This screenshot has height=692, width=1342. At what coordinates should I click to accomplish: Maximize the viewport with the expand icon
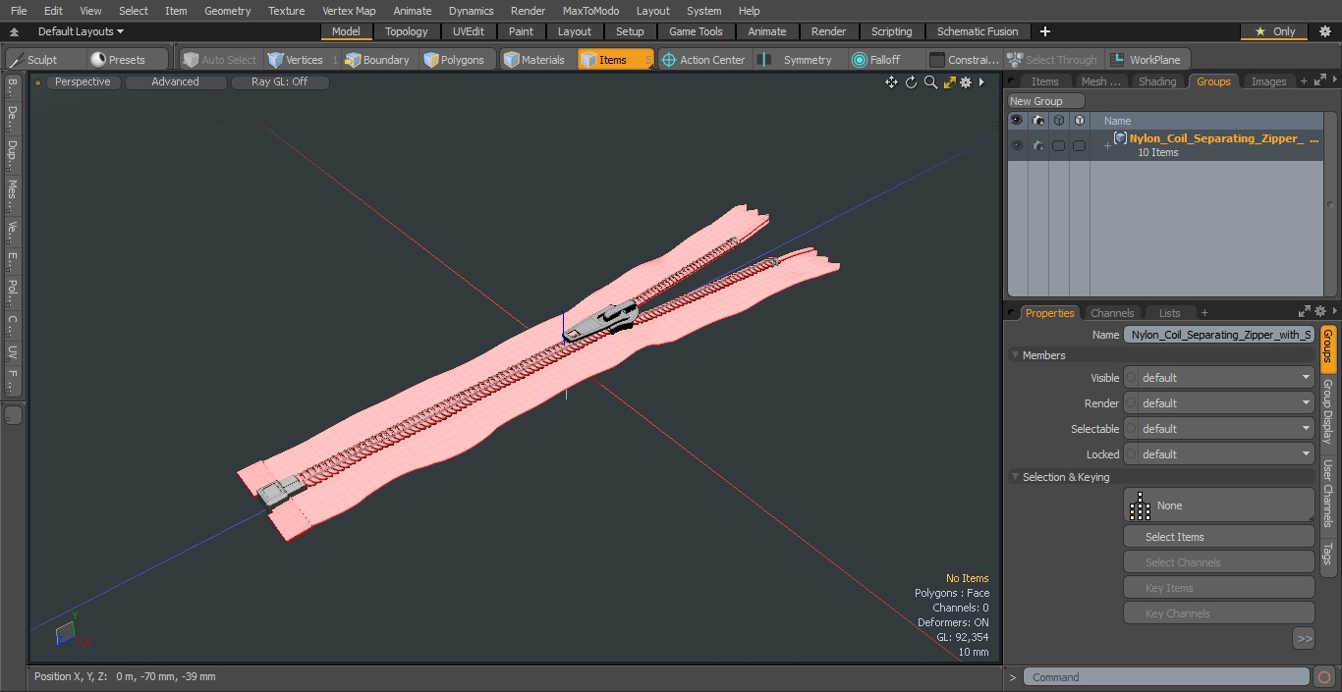tap(949, 82)
